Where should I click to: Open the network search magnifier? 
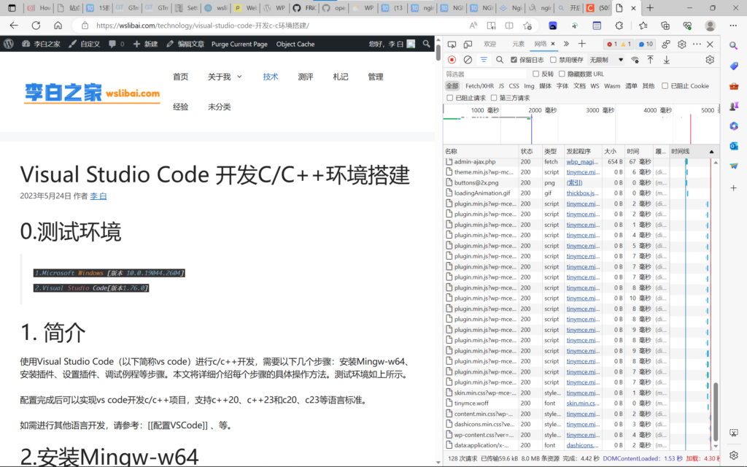point(500,60)
